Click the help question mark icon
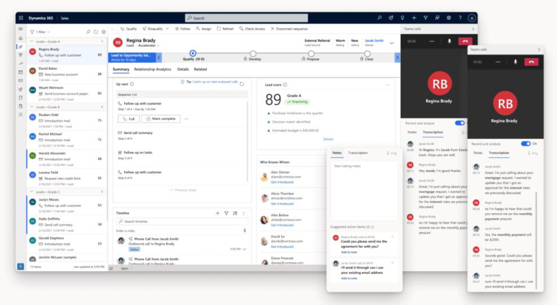The image size is (557, 305). (x=460, y=18)
